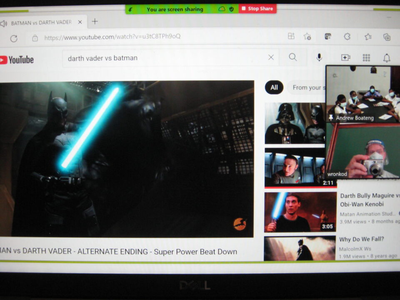Viewport: 400px width, 300px height.
Task: Mute the tab via its speaker icon
Action: (x=4, y=23)
